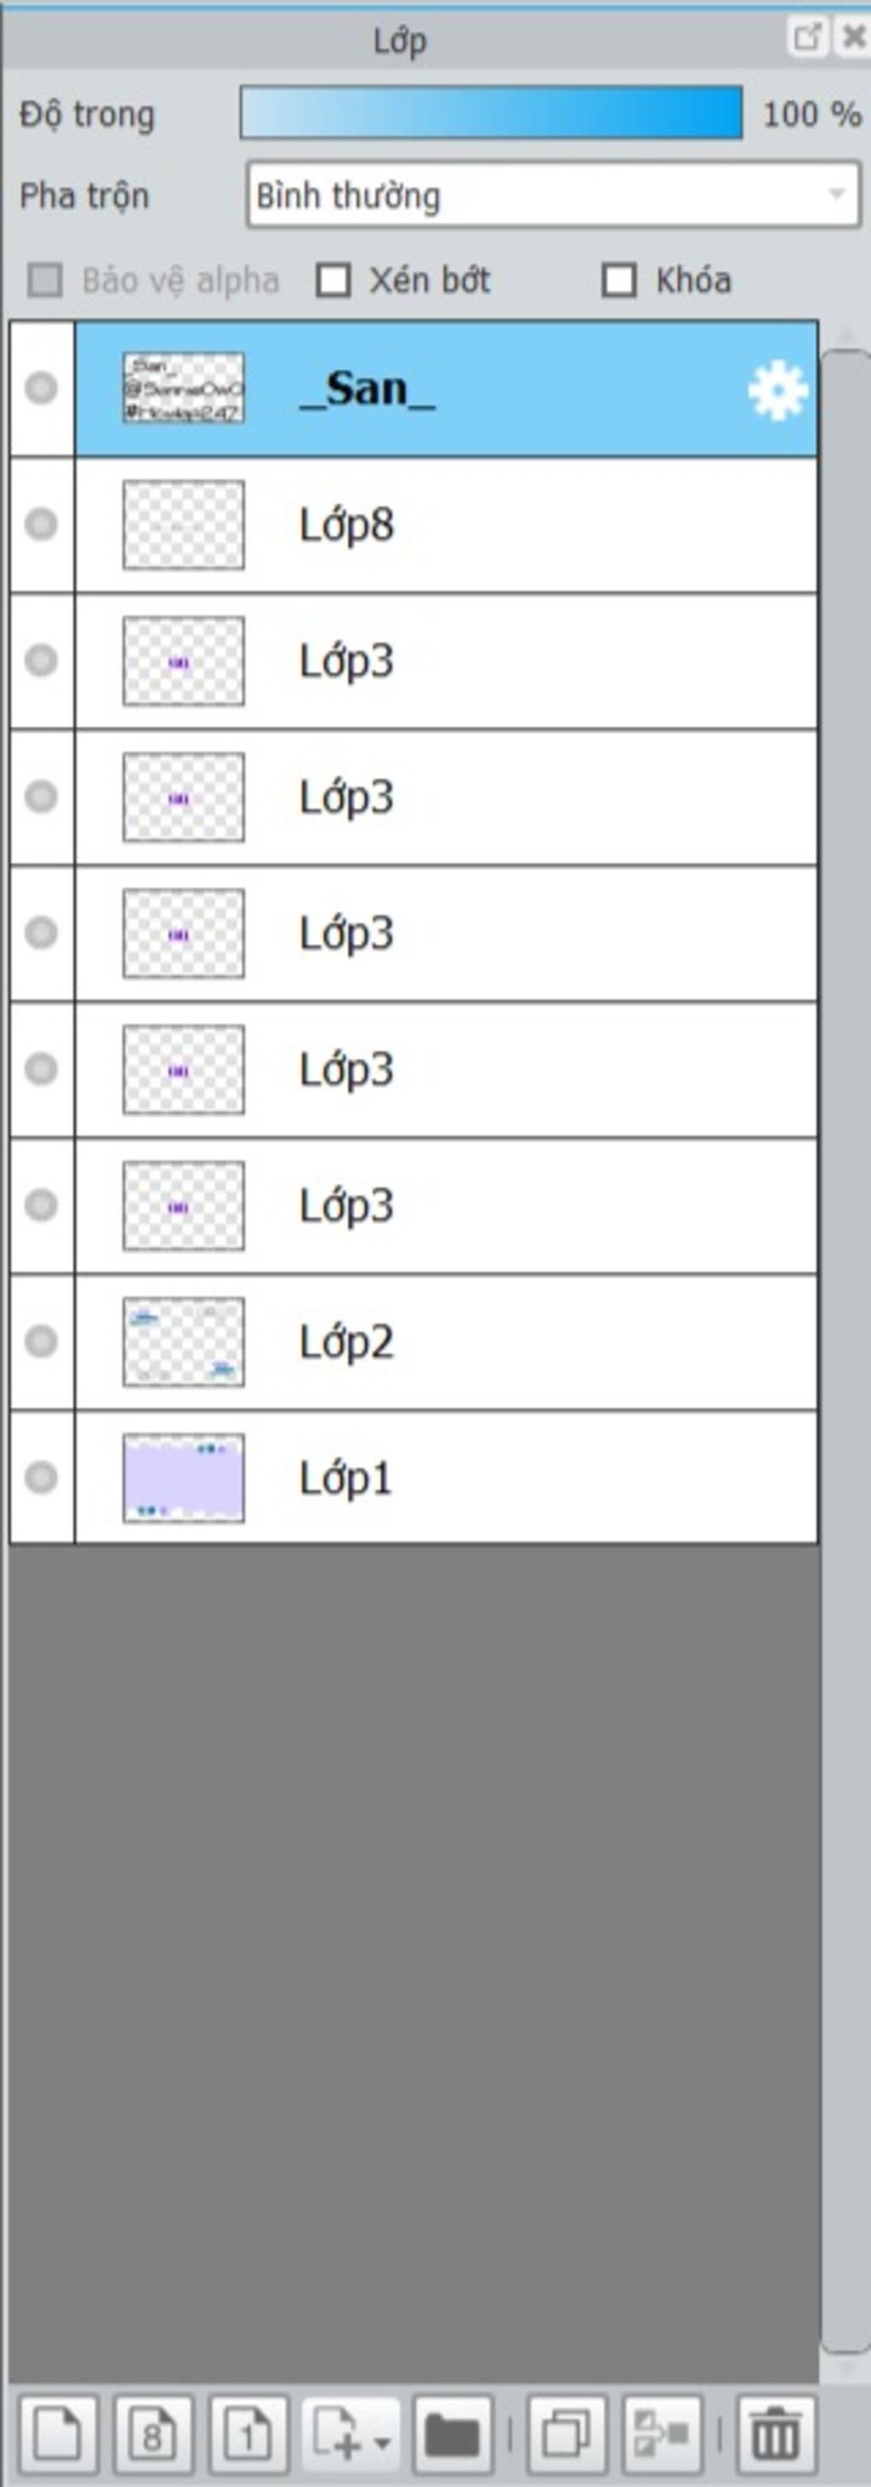Undock the Lớp panel with float icon
The image size is (871, 2487).
click(x=806, y=37)
